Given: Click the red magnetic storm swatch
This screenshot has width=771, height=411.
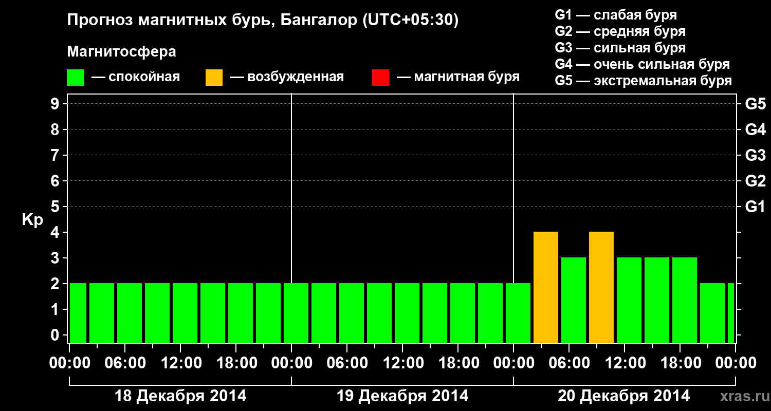Looking at the screenshot, I should pos(380,78).
